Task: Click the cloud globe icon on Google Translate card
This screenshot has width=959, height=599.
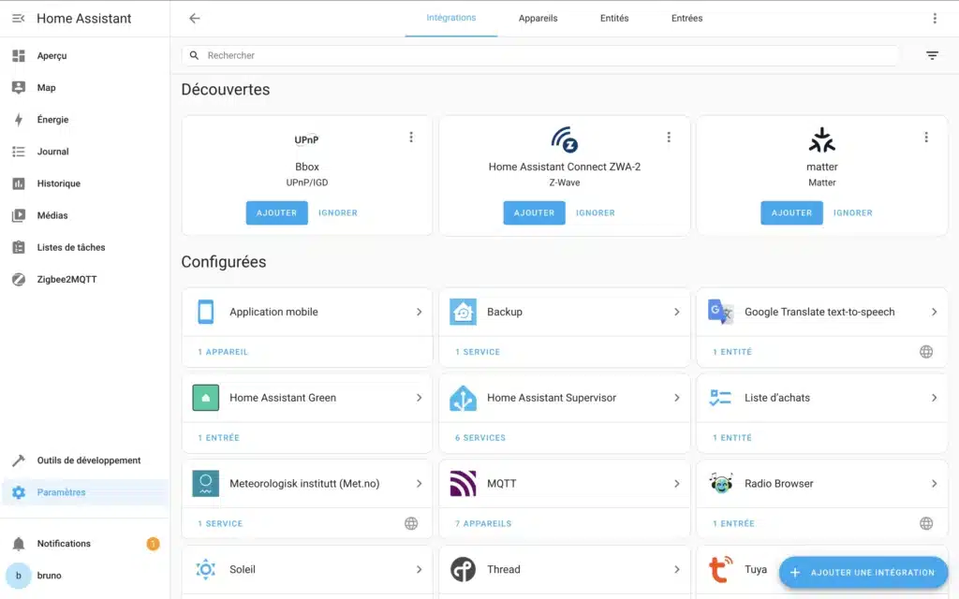Action: 926,352
